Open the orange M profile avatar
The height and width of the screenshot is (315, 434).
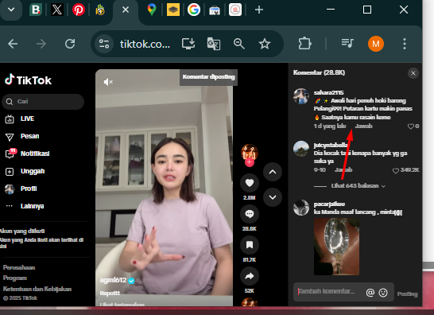(376, 44)
